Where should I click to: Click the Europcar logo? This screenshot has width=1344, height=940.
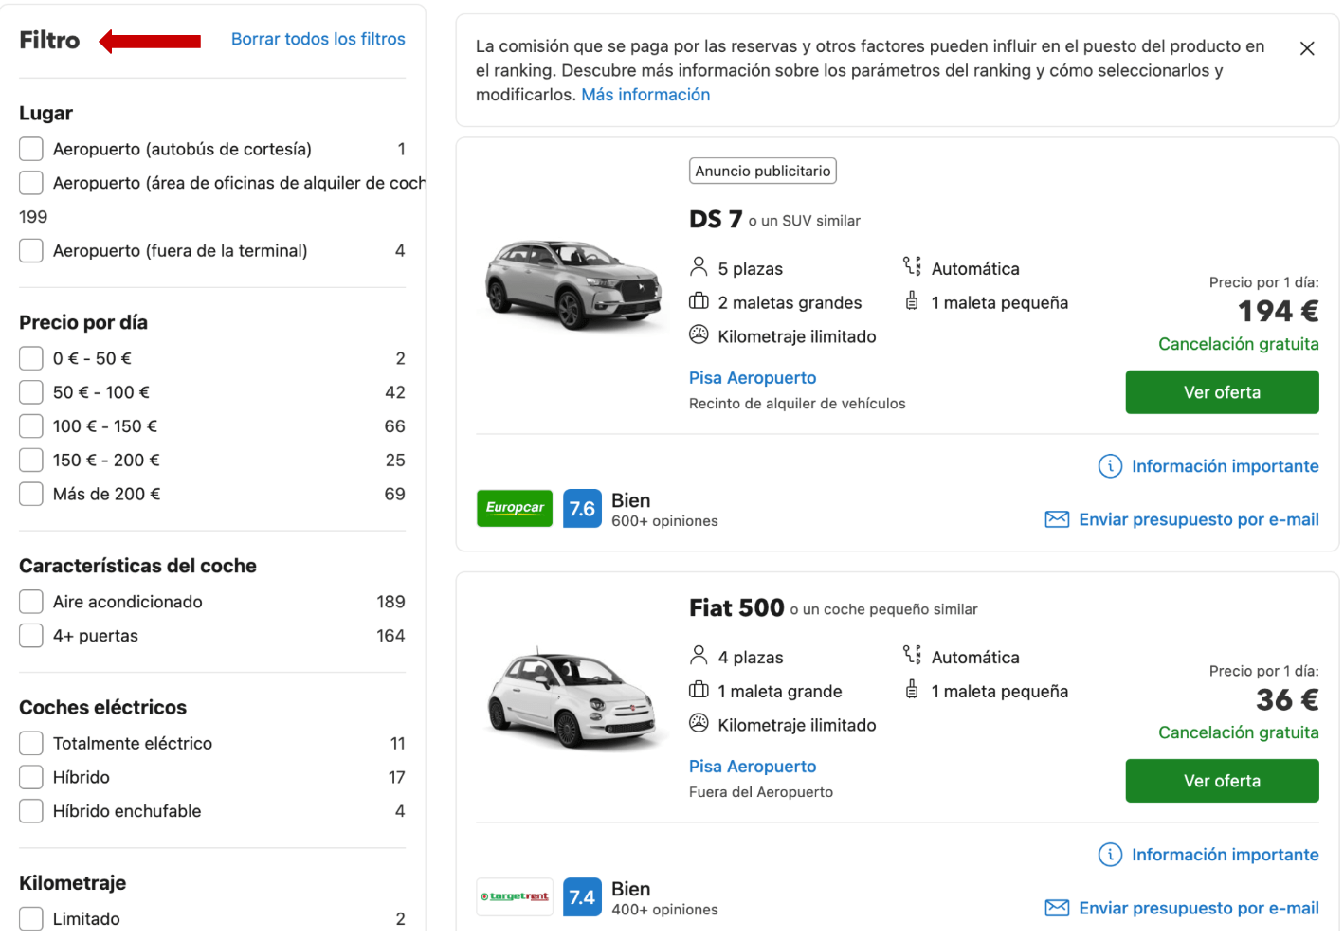[x=514, y=508]
